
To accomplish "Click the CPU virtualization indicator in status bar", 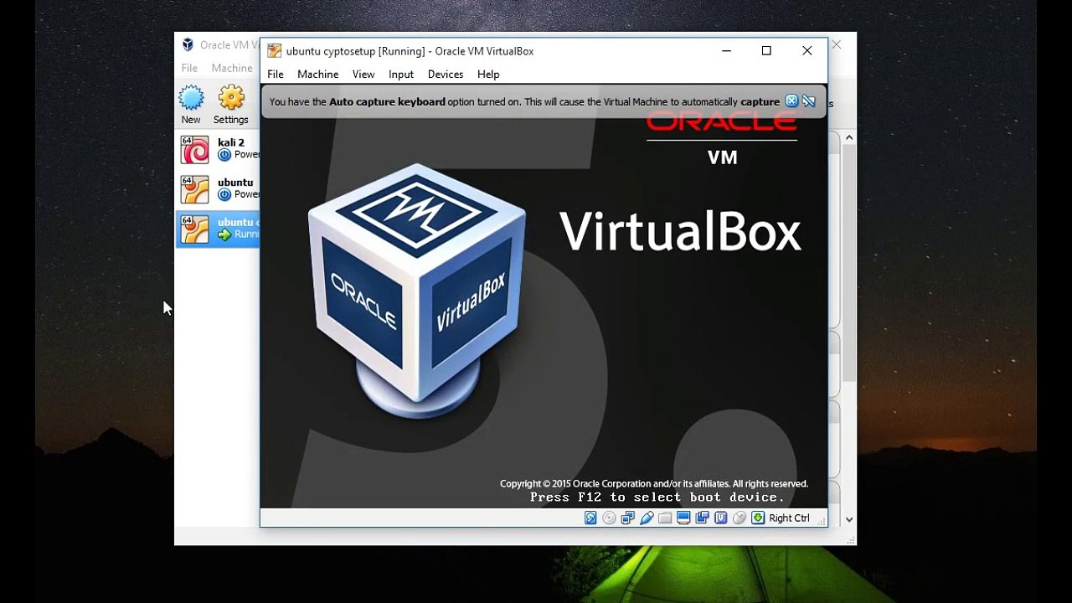I will click(x=720, y=518).
